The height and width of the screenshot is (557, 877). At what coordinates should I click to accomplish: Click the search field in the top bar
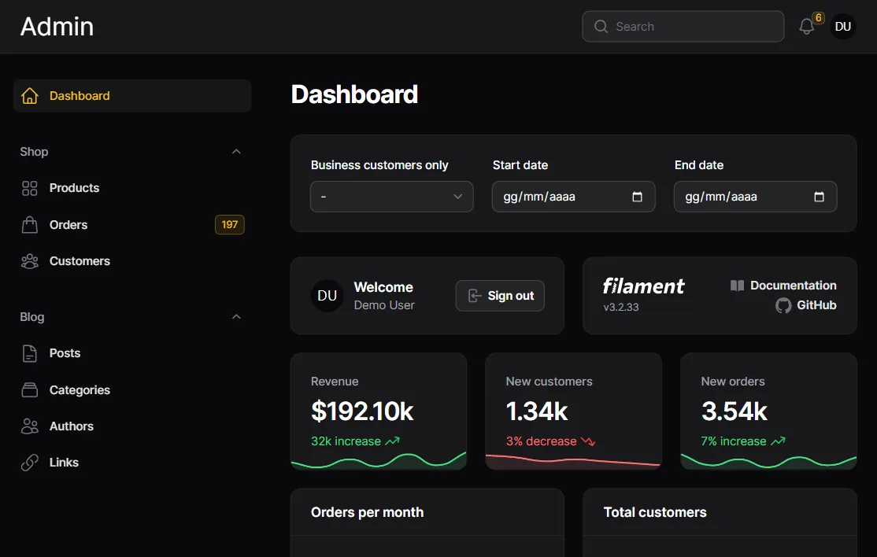tap(682, 26)
